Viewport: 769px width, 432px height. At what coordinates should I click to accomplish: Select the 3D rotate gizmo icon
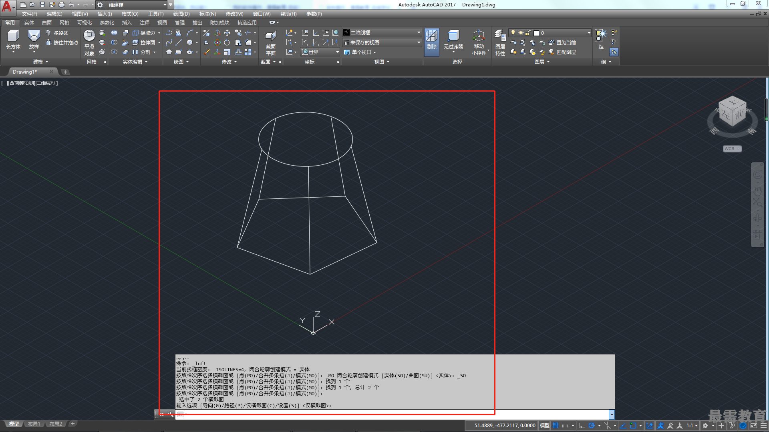click(x=217, y=42)
